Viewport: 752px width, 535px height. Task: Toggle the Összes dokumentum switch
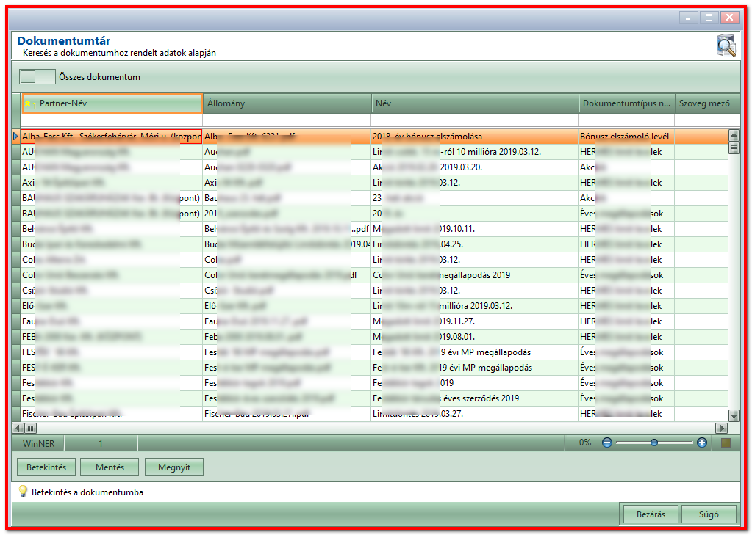[37, 76]
